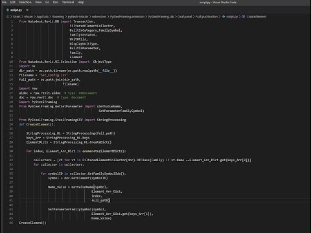The width and height of the screenshot is (311, 233).
Task: Open the PySteelFraming.extension breadcrumb
Action: (x=127, y=17)
